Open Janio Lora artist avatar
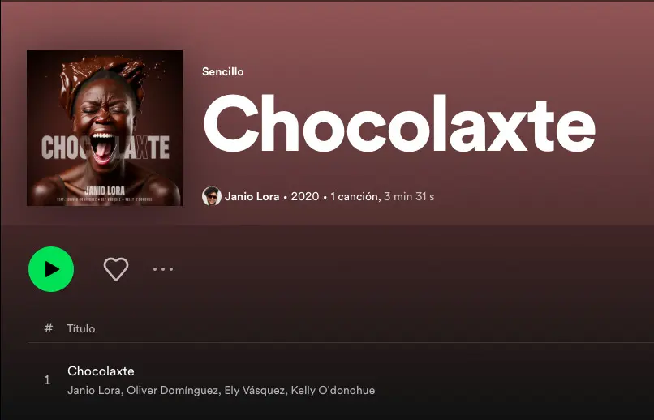The image size is (654, 420). click(x=212, y=196)
